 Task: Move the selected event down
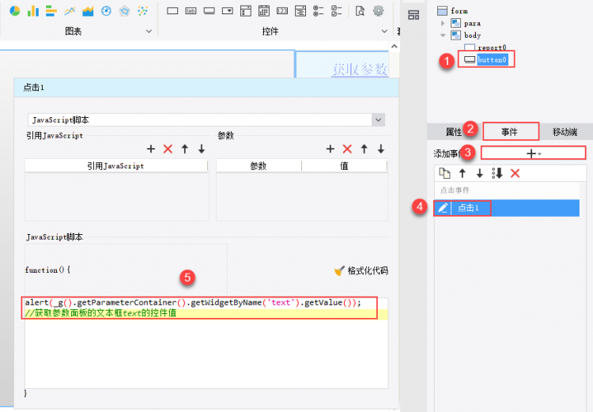click(480, 173)
